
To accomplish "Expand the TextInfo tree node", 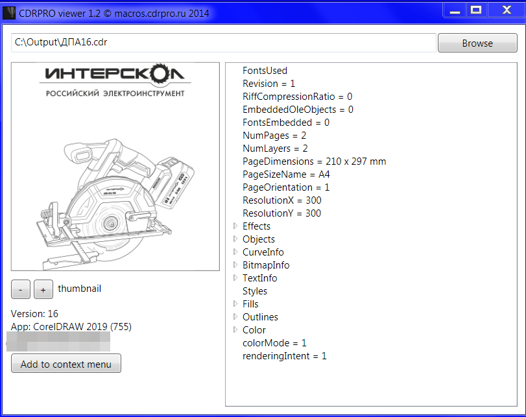I will (235, 278).
